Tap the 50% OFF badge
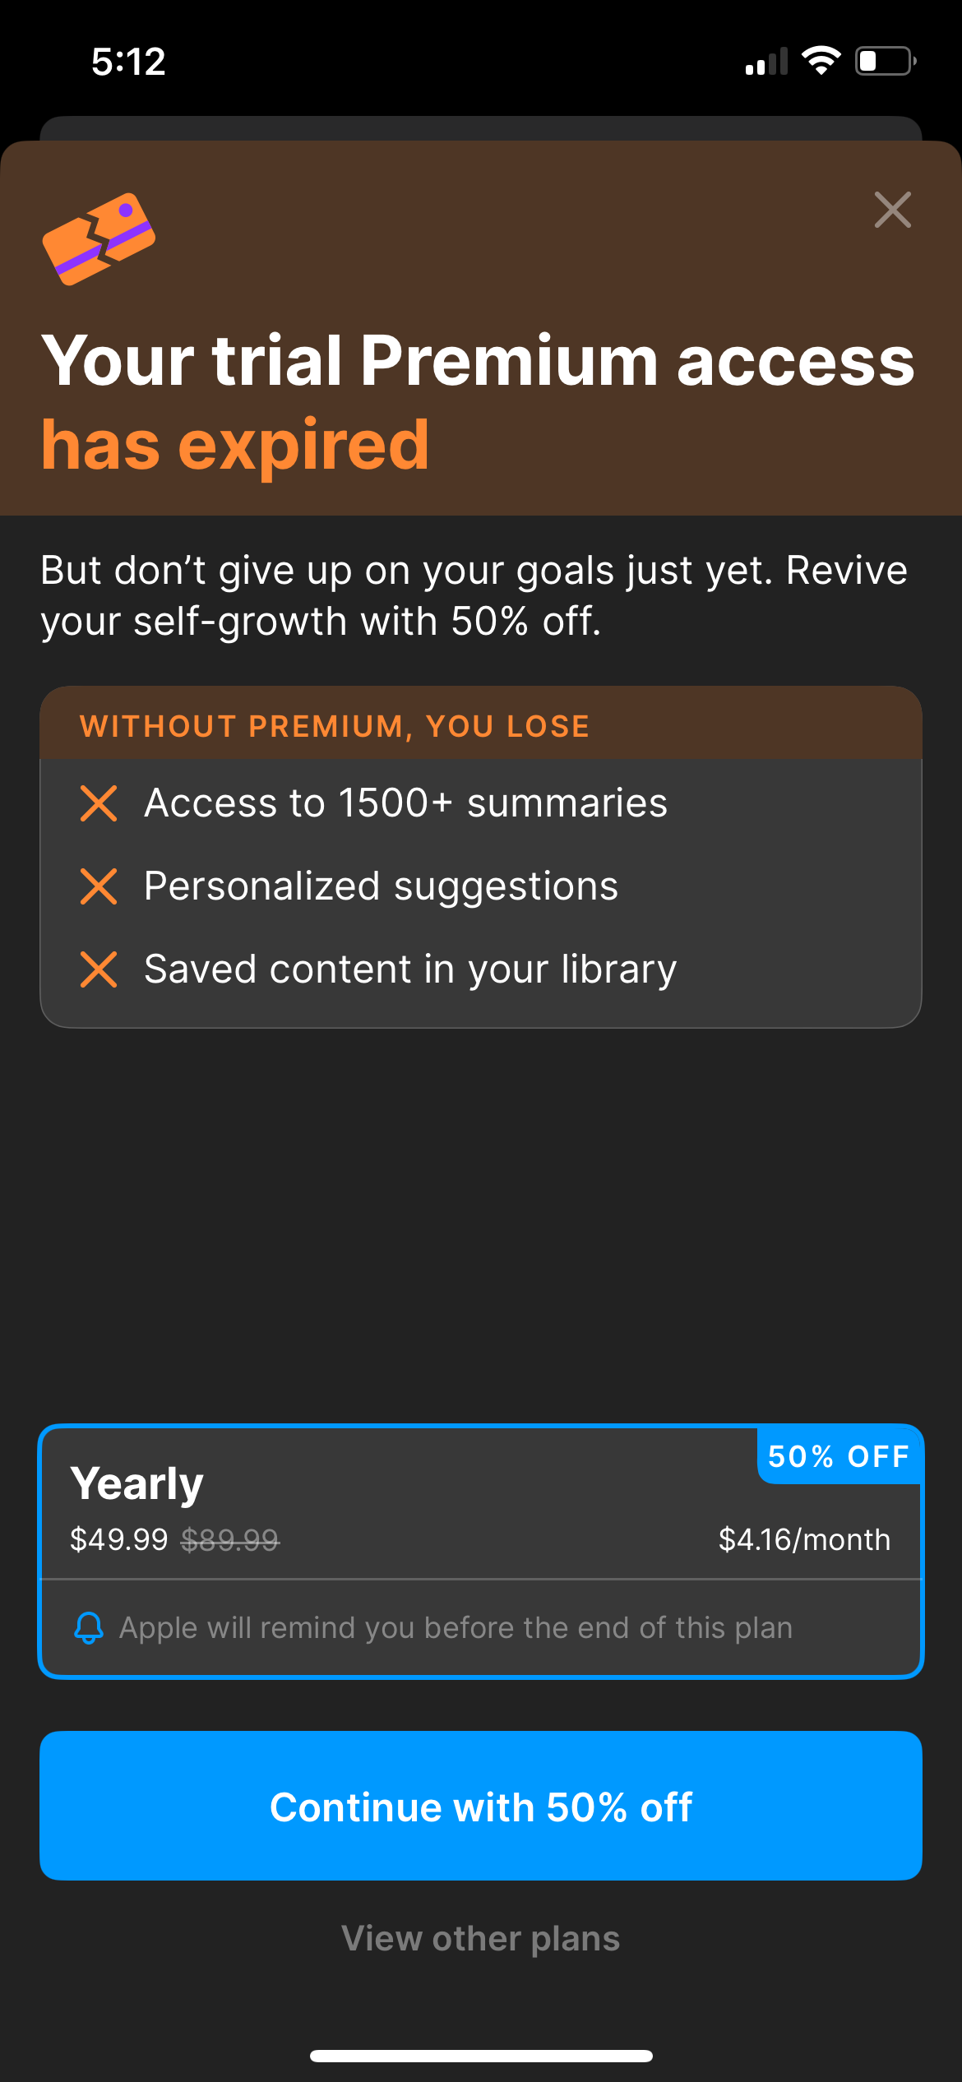Image resolution: width=962 pixels, height=2082 pixels. [840, 1455]
